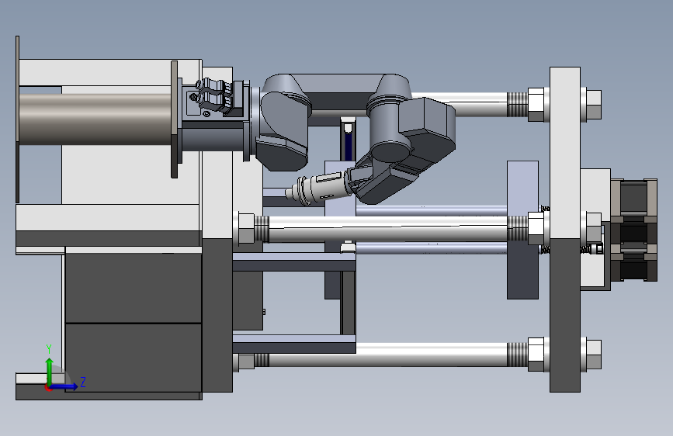Select the robot arm's cylindrical end tool
The height and width of the screenshot is (436, 673).
click(x=319, y=189)
